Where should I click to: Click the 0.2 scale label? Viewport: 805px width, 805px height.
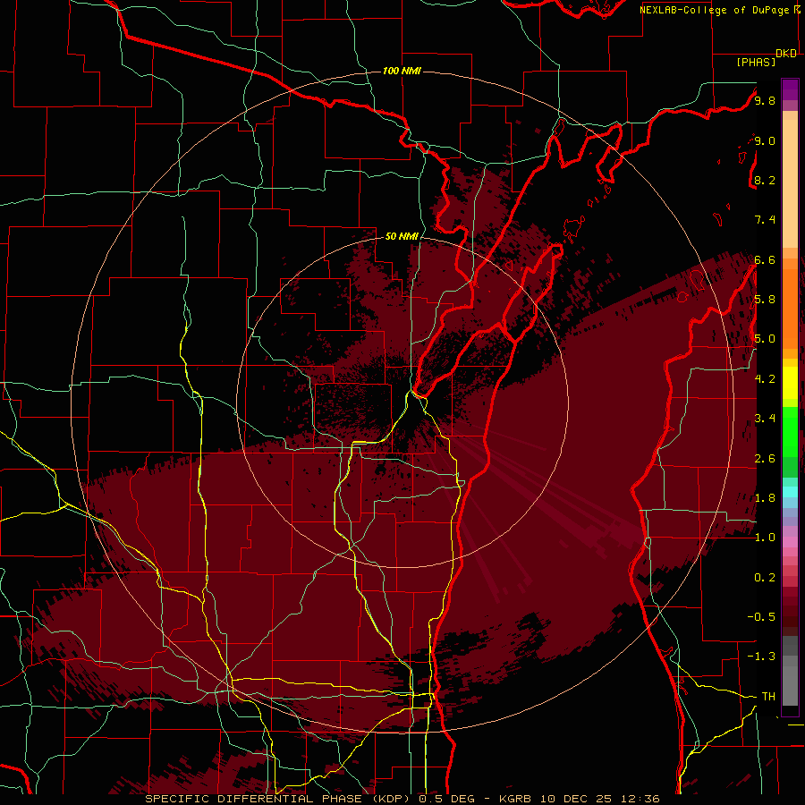tap(765, 578)
